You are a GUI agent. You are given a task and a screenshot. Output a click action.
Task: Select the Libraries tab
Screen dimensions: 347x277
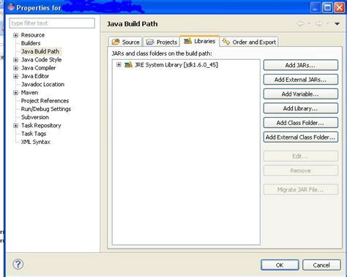click(199, 41)
